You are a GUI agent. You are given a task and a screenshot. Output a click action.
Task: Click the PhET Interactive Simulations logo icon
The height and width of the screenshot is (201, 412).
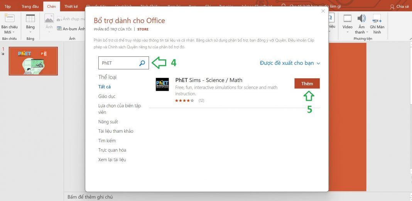pos(162,84)
